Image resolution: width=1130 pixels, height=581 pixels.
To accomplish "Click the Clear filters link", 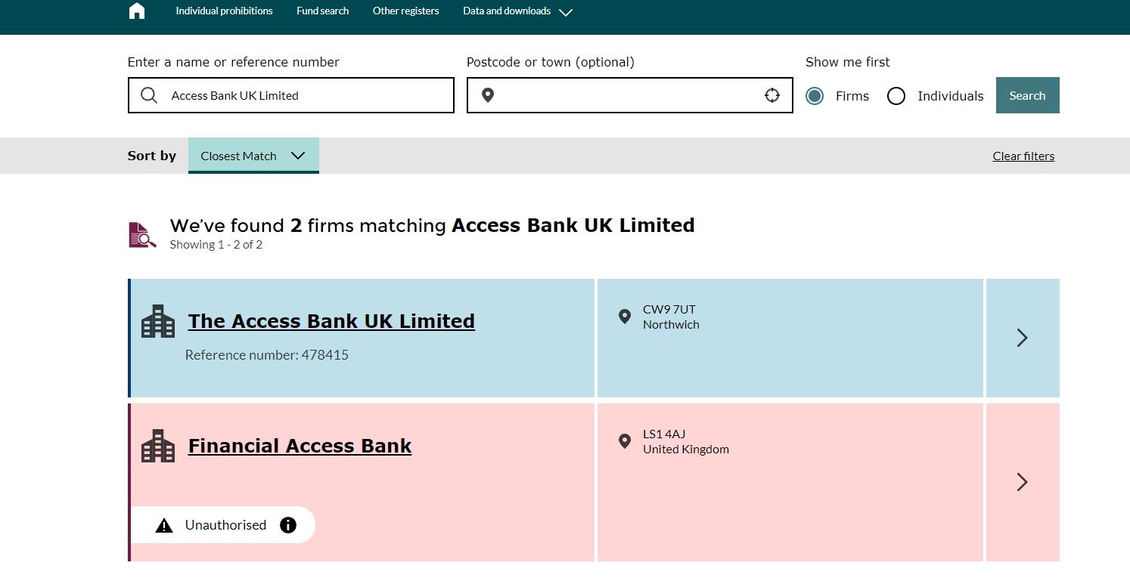I will (1023, 156).
